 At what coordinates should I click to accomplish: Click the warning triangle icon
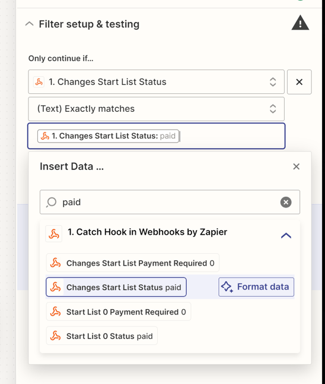pyautogui.click(x=300, y=23)
